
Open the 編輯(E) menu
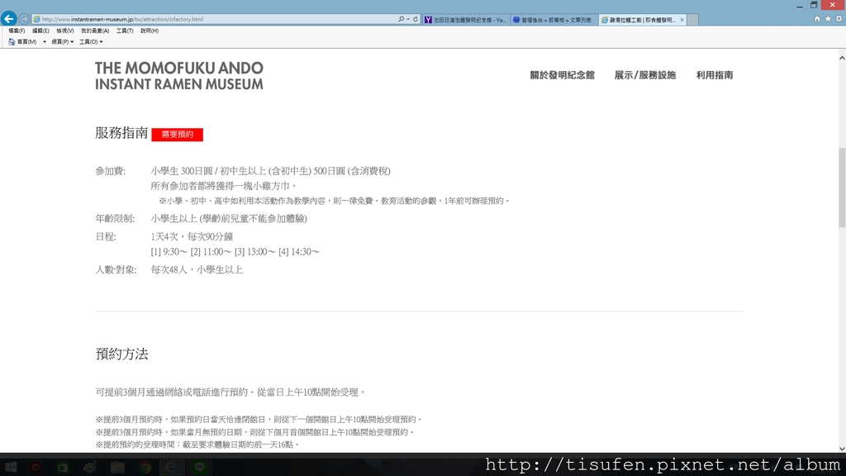click(x=40, y=31)
